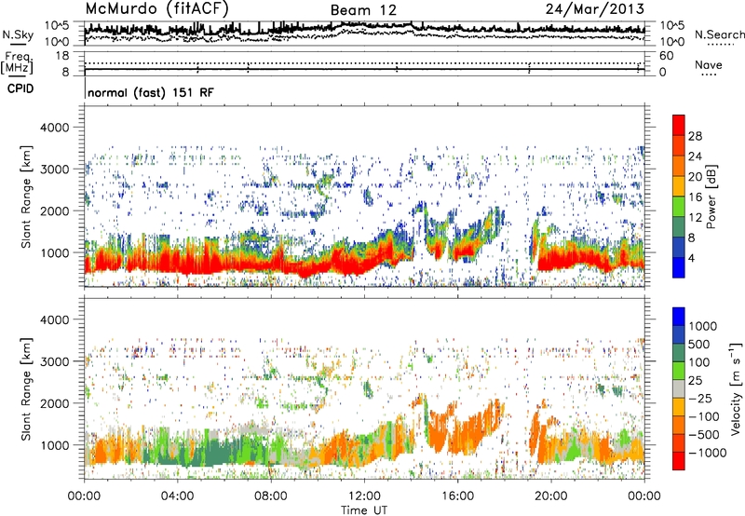
Task: Click the CPID label
Action: tap(20, 88)
